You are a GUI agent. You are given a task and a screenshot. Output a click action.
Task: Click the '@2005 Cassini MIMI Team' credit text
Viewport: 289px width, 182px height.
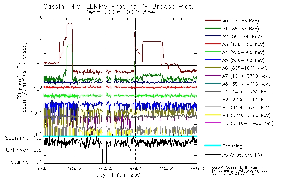[x=235, y=167]
